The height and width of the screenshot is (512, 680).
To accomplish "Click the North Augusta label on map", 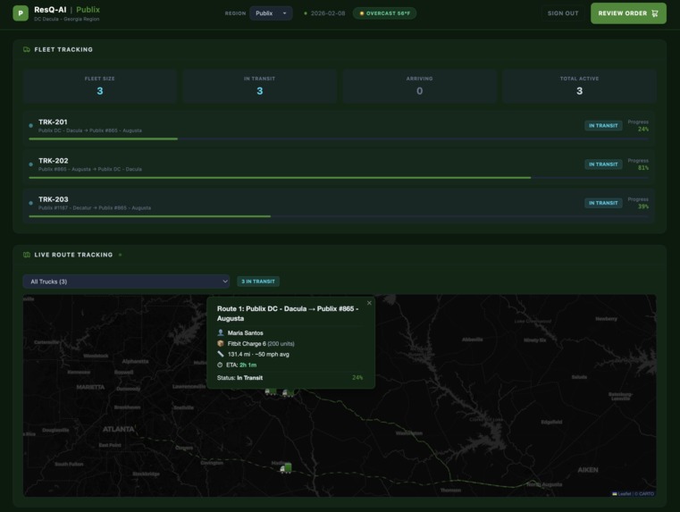I will [x=544, y=484].
